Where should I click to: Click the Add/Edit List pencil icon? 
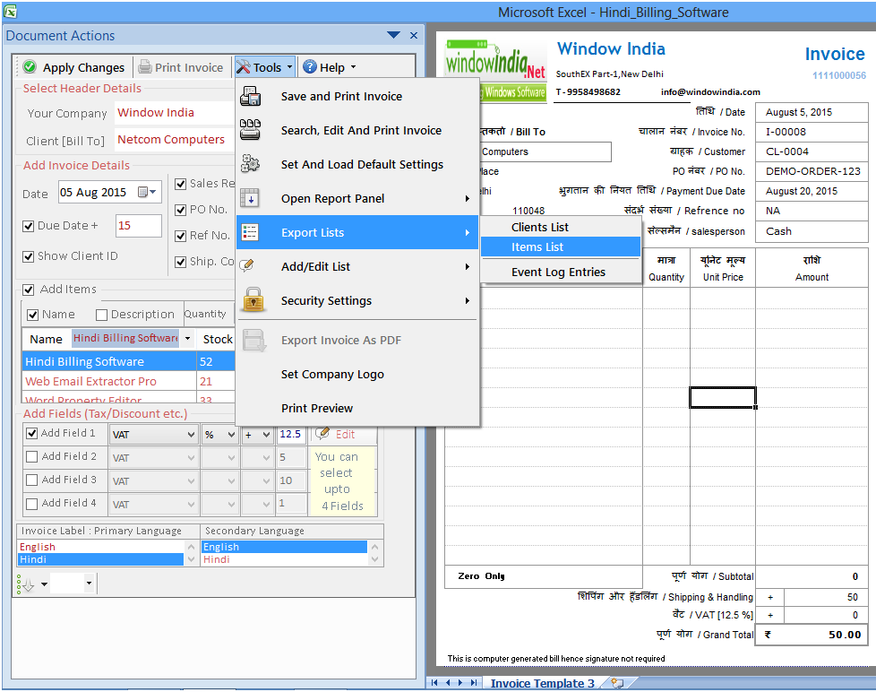point(247,266)
